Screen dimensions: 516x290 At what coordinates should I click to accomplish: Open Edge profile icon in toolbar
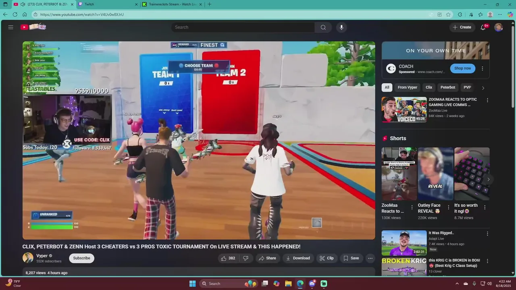point(490,14)
